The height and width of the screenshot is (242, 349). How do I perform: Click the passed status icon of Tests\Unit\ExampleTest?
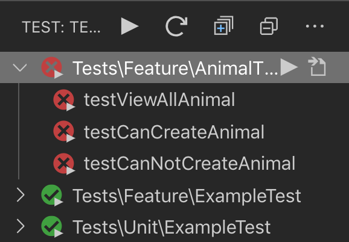[52, 226]
